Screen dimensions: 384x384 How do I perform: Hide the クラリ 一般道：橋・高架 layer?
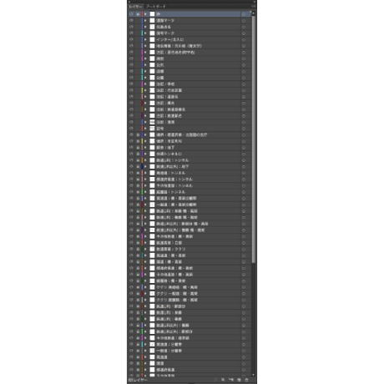pyautogui.click(x=131, y=294)
